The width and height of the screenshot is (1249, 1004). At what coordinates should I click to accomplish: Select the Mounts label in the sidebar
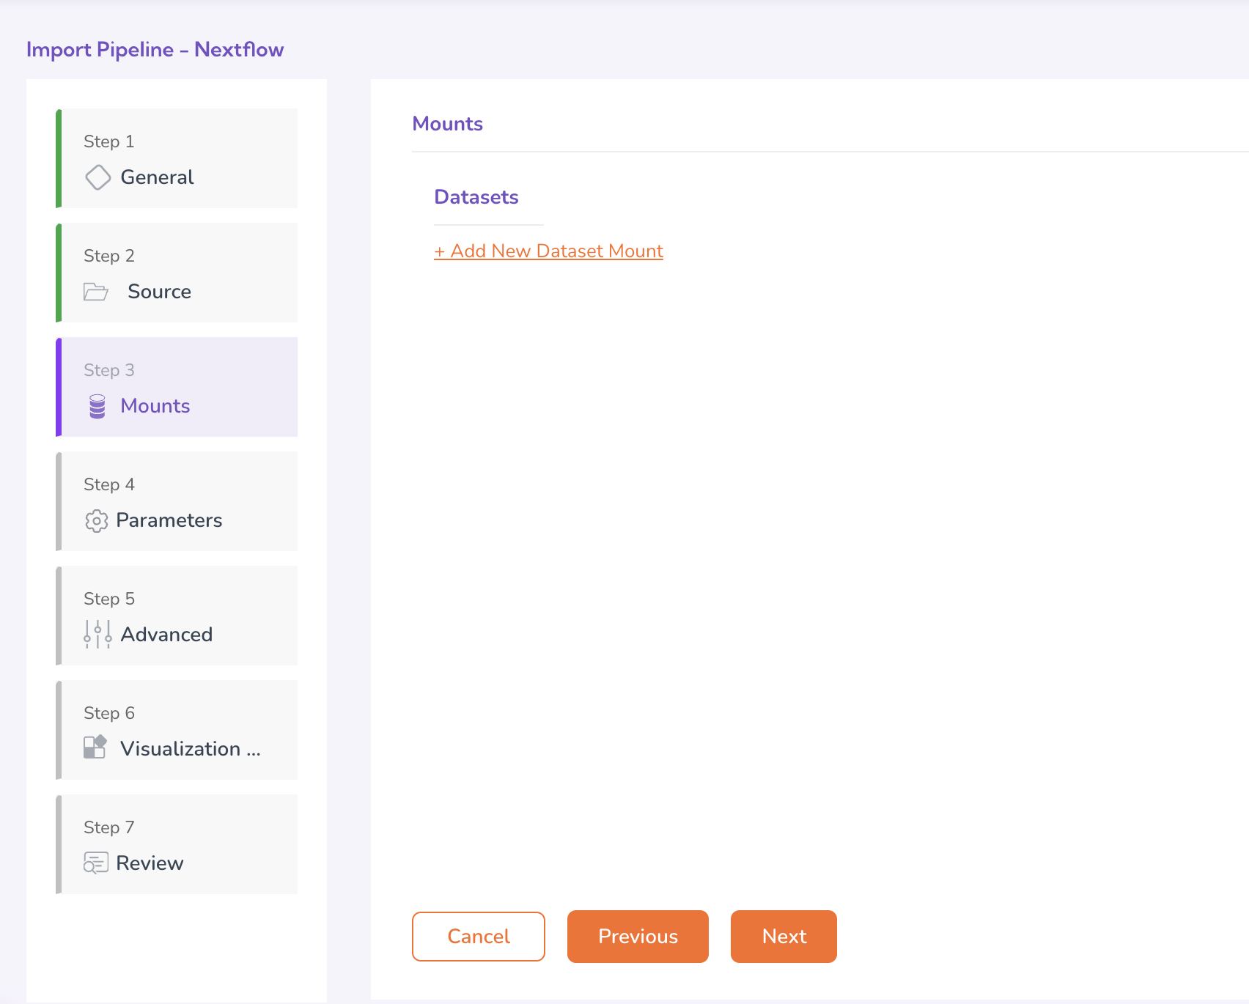coord(155,406)
